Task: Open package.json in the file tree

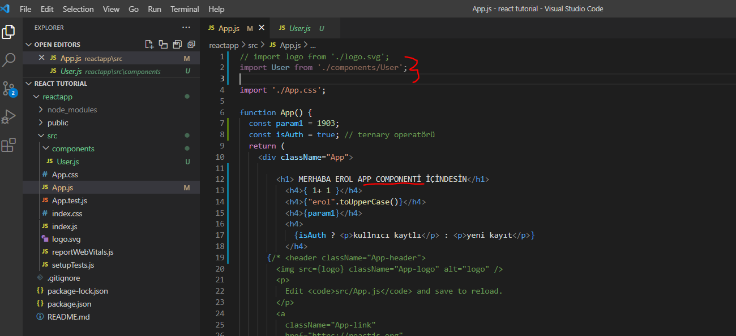Action: click(69, 304)
